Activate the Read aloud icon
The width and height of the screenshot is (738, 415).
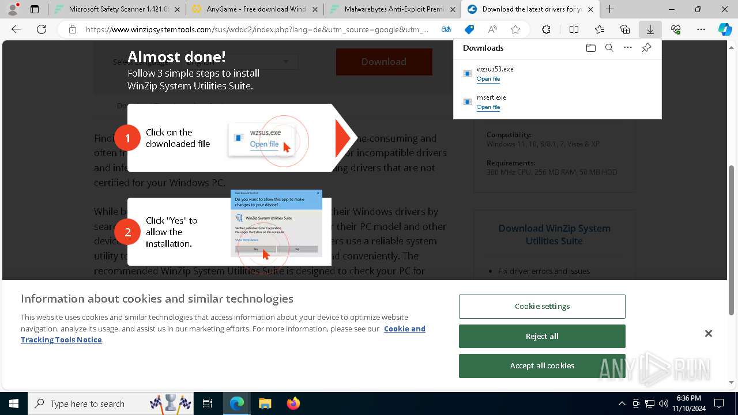pyautogui.click(x=492, y=29)
